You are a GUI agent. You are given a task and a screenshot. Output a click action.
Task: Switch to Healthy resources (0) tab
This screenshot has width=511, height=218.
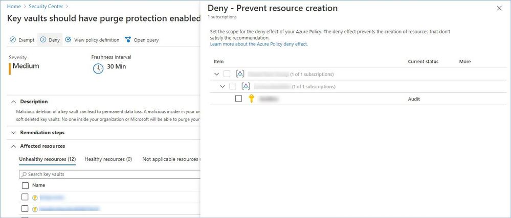(x=108, y=159)
